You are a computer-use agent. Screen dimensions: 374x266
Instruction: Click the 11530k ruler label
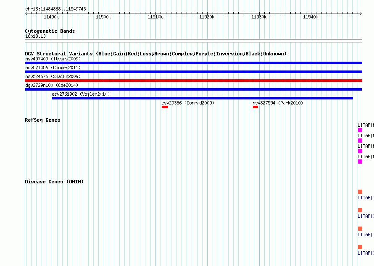259,17
